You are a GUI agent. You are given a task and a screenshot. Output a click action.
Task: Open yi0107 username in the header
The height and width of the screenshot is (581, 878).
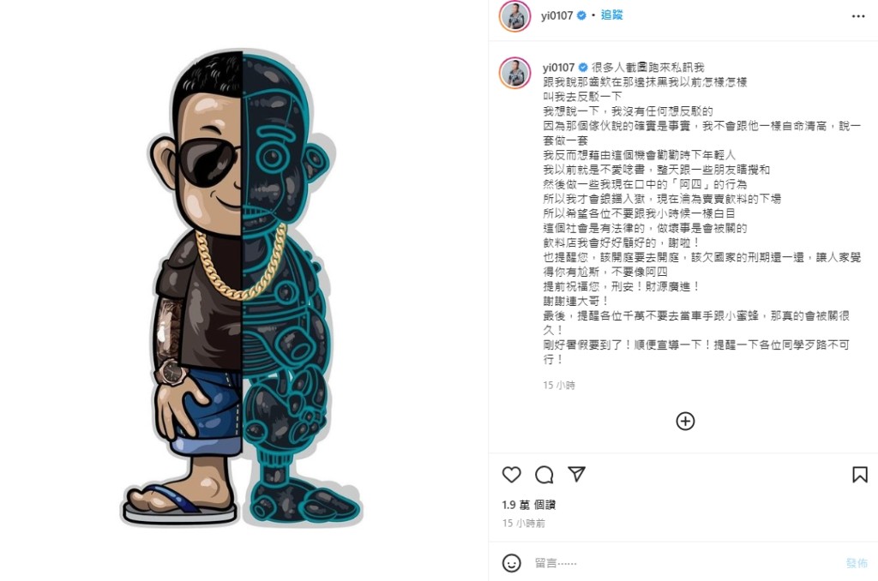coord(556,15)
